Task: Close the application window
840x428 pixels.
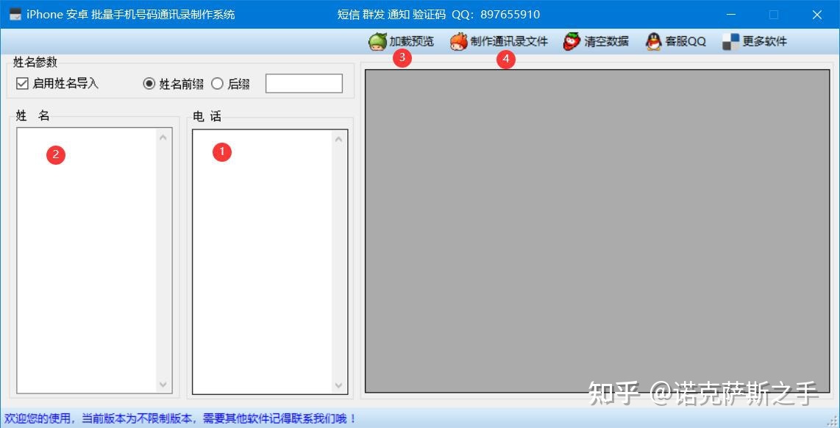Action: tap(817, 15)
